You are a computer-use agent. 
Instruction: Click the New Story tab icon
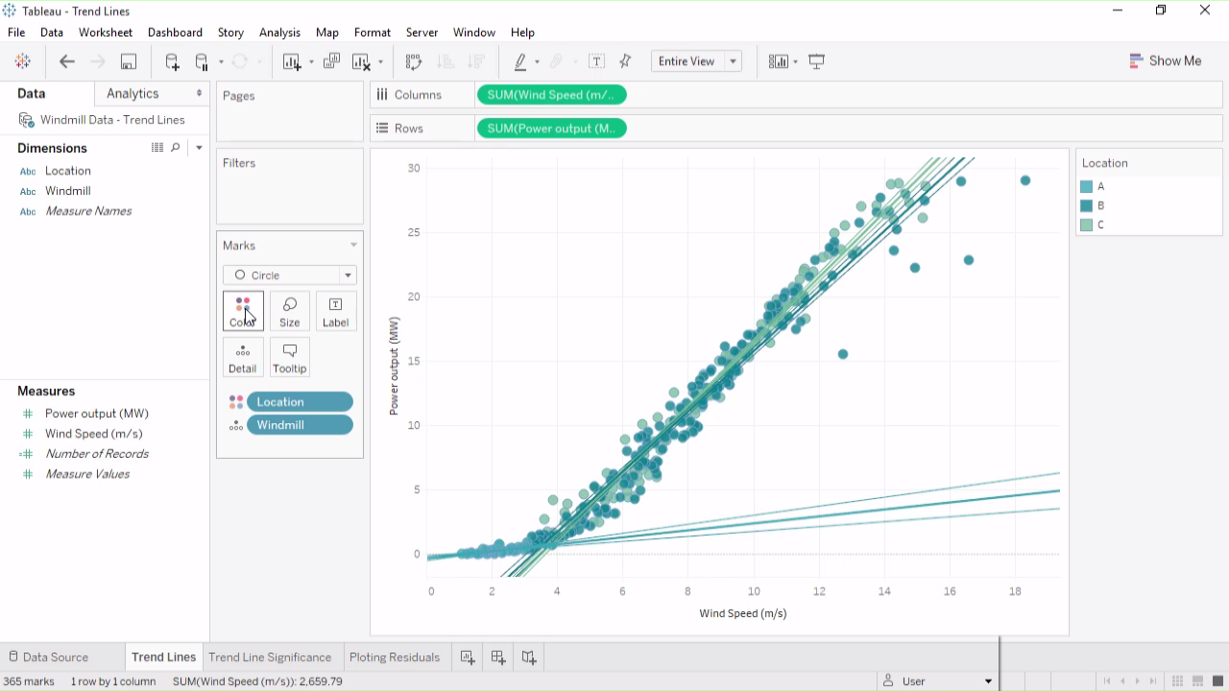coord(529,657)
